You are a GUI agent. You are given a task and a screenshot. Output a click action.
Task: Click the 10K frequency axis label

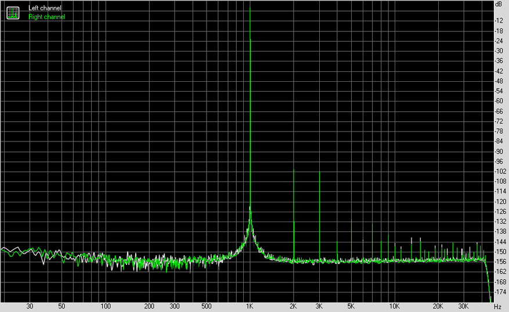(395, 306)
